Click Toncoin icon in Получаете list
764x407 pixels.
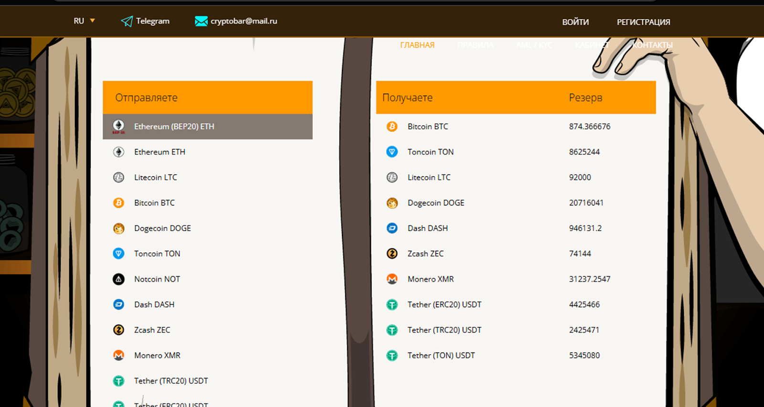pyautogui.click(x=392, y=152)
